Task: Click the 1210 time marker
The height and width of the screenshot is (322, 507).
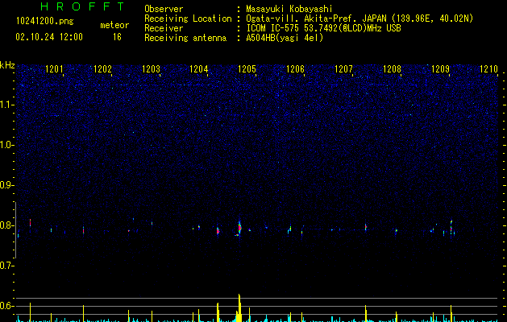Action: tap(488, 69)
